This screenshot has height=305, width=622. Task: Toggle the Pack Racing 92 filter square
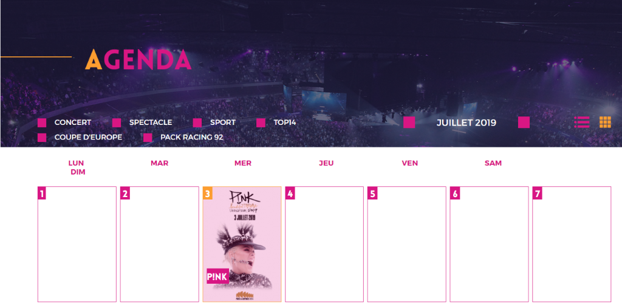(x=148, y=138)
